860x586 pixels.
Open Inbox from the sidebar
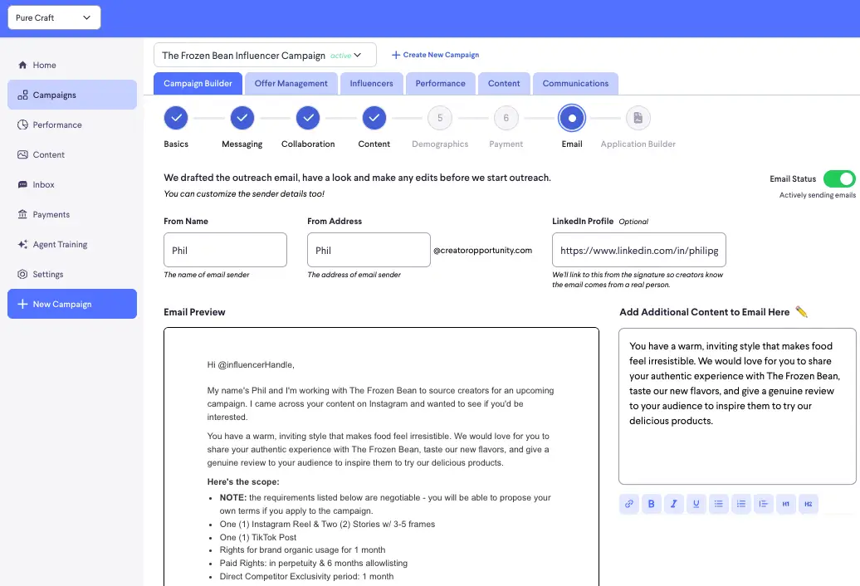click(x=72, y=185)
